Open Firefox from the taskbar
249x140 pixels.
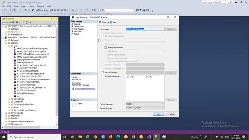coord(110,137)
